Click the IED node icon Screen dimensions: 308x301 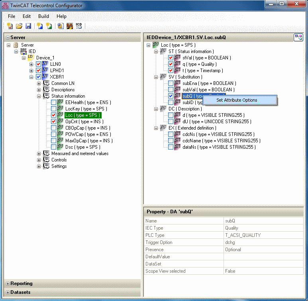tap(24, 51)
